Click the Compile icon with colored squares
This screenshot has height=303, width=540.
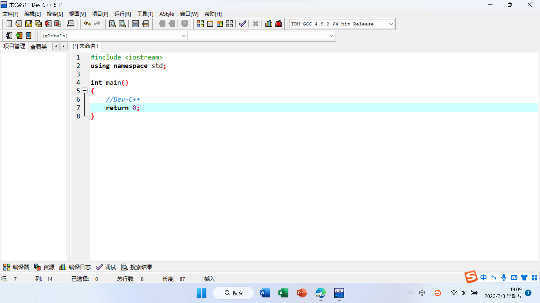tap(200, 24)
